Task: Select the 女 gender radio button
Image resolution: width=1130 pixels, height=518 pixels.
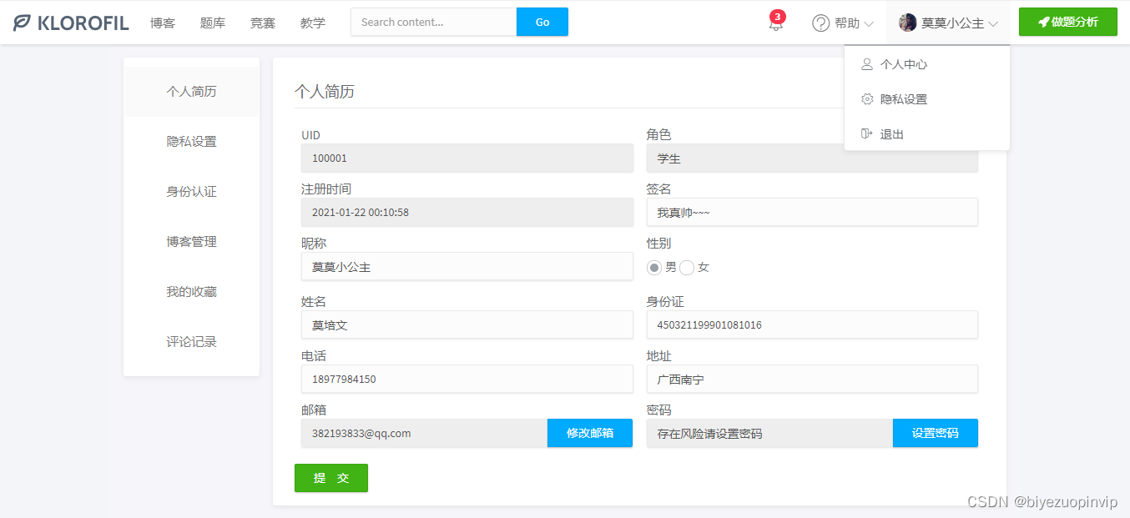Action: pyautogui.click(x=687, y=268)
